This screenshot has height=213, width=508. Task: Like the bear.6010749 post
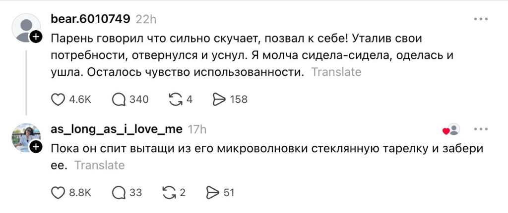tap(59, 99)
